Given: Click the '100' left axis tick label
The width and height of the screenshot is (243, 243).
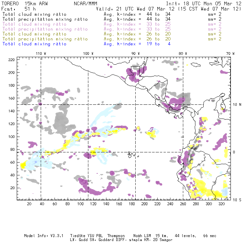Looking at the screenshot, I should coord(11,137).
